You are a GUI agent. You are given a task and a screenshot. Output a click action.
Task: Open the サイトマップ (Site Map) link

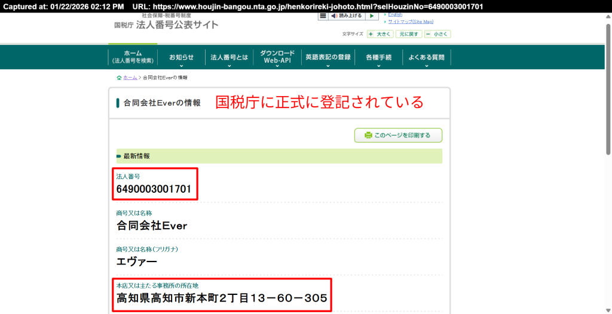[411, 22]
